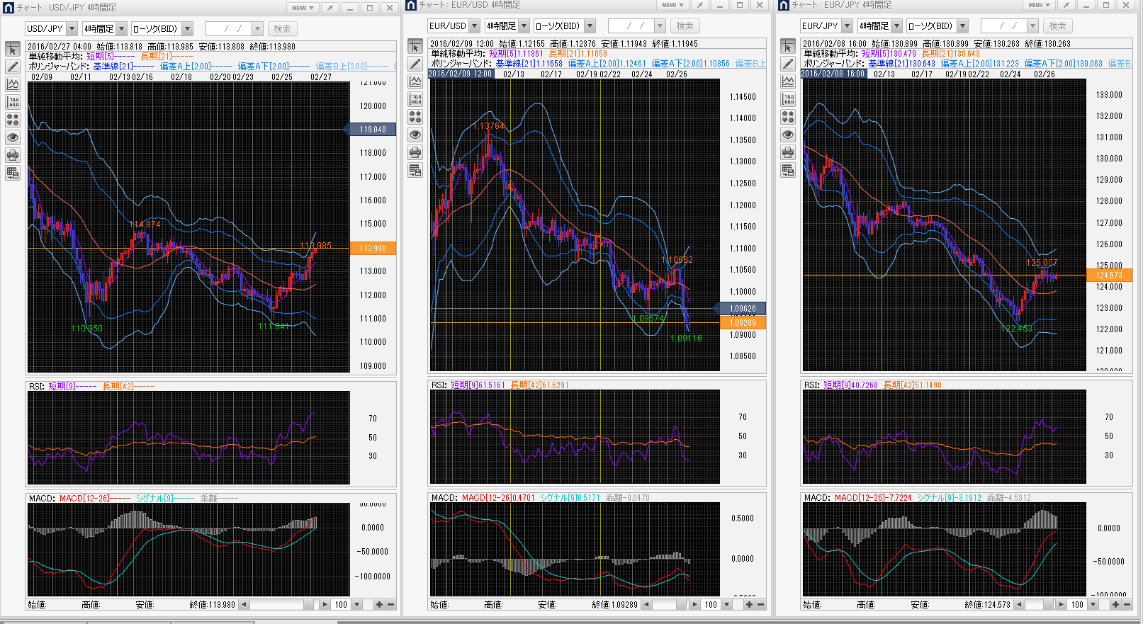Image resolution: width=1143 pixels, height=624 pixels.
Task: Open the MENU in USD/JPY chart window
Action: click(303, 8)
